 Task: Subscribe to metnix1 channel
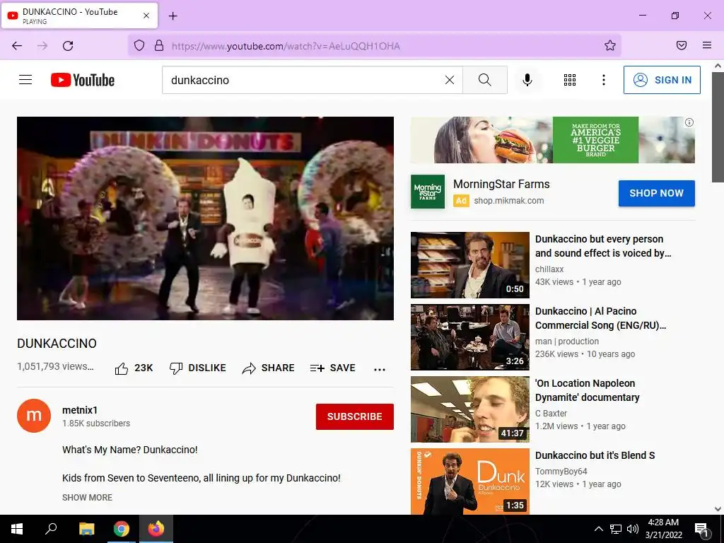coord(355,416)
